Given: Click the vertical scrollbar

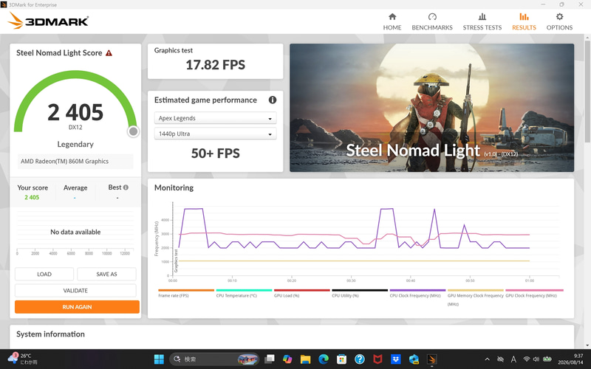Looking at the screenshot, I should click(x=587, y=90).
